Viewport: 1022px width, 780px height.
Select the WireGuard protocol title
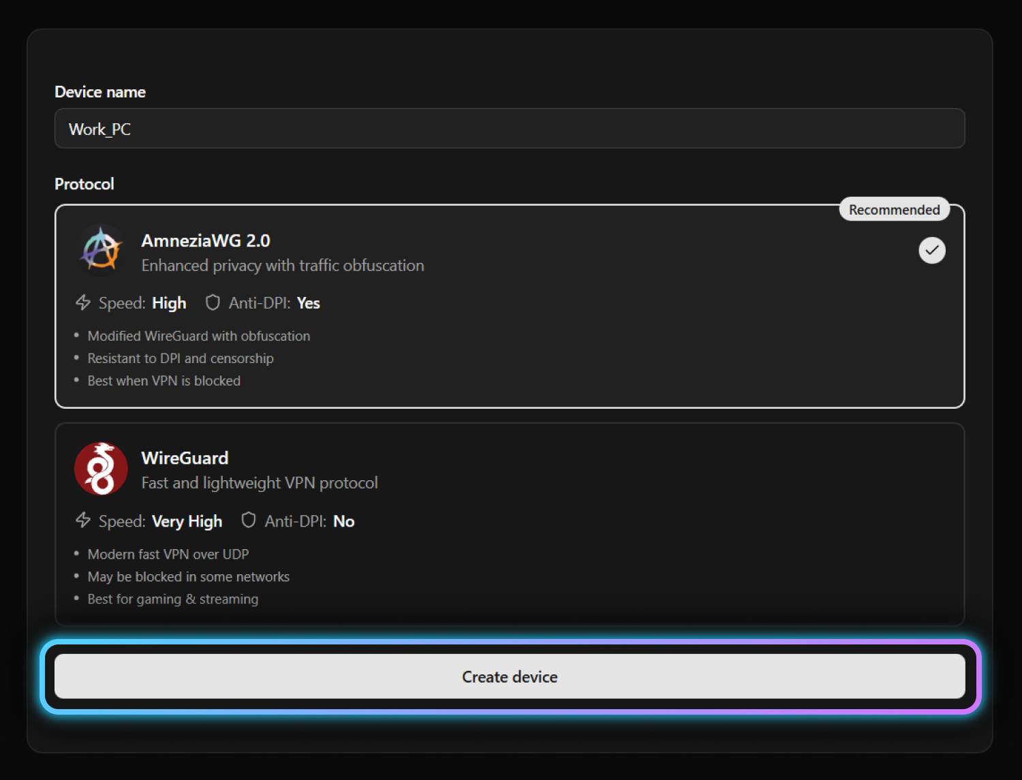tap(185, 458)
